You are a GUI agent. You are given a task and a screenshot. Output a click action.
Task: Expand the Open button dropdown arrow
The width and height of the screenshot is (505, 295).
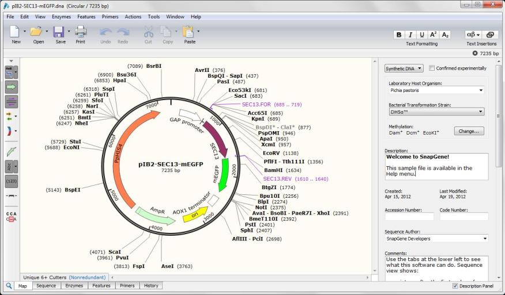click(x=47, y=32)
